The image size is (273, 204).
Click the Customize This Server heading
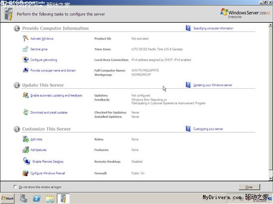point(47,129)
